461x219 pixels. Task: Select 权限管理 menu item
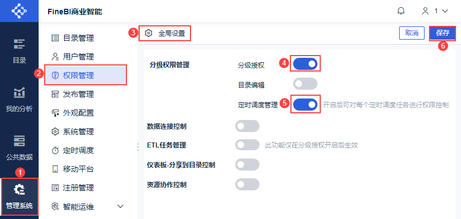(x=86, y=75)
